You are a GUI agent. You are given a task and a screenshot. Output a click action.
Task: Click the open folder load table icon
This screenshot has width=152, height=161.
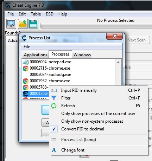pos(23,24)
